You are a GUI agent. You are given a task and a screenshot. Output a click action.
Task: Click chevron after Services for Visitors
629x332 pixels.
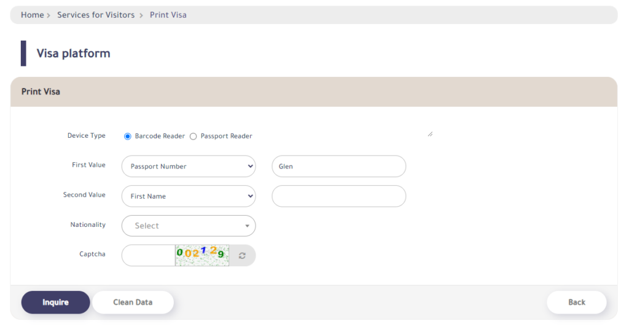tap(141, 15)
